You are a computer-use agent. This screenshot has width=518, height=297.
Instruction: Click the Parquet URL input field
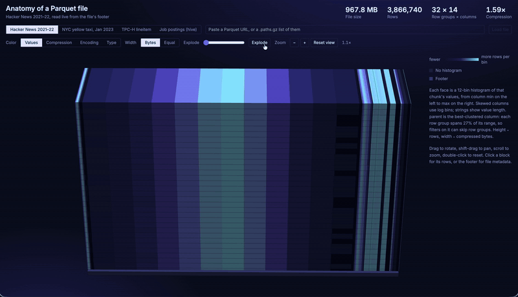point(345,29)
